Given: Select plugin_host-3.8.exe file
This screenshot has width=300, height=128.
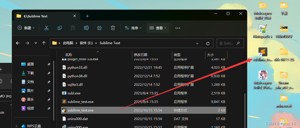Looking at the screenshot, I should click(x=143, y=60).
